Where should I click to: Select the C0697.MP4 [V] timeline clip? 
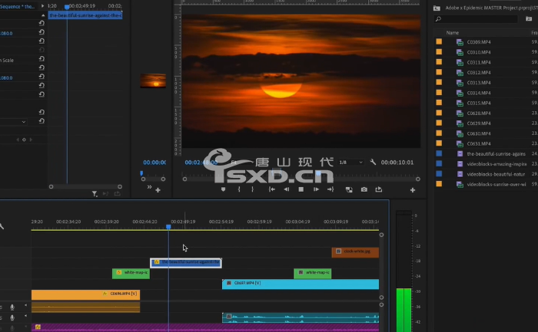[301, 284]
